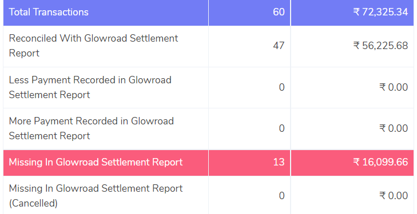
Task: Click the Cancelled missing amount ₹ 0.00
Action: pos(394,196)
